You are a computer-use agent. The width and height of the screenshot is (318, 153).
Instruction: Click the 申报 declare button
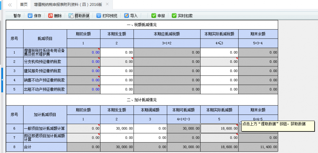tap(158, 16)
